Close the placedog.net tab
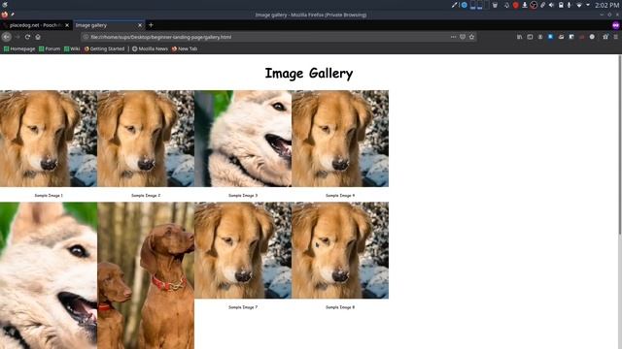622x349 pixels. (x=67, y=25)
